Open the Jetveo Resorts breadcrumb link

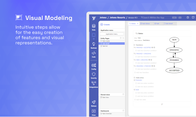tap(117, 18)
